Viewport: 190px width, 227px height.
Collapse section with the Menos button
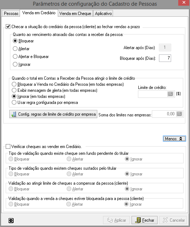pyautogui.click(x=174, y=139)
